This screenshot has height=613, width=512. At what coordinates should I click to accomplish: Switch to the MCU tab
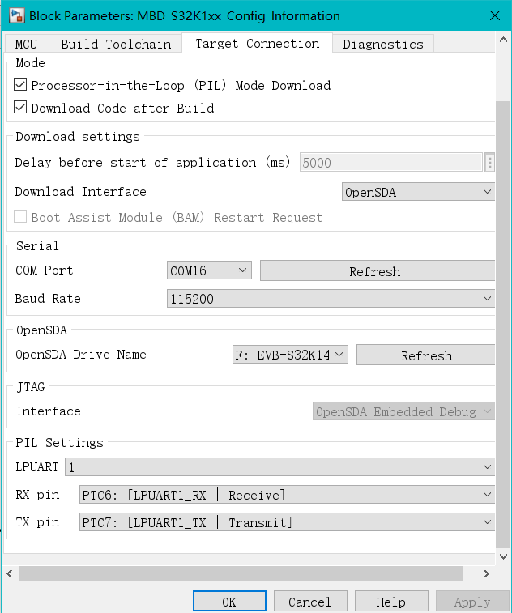(x=27, y=44)
